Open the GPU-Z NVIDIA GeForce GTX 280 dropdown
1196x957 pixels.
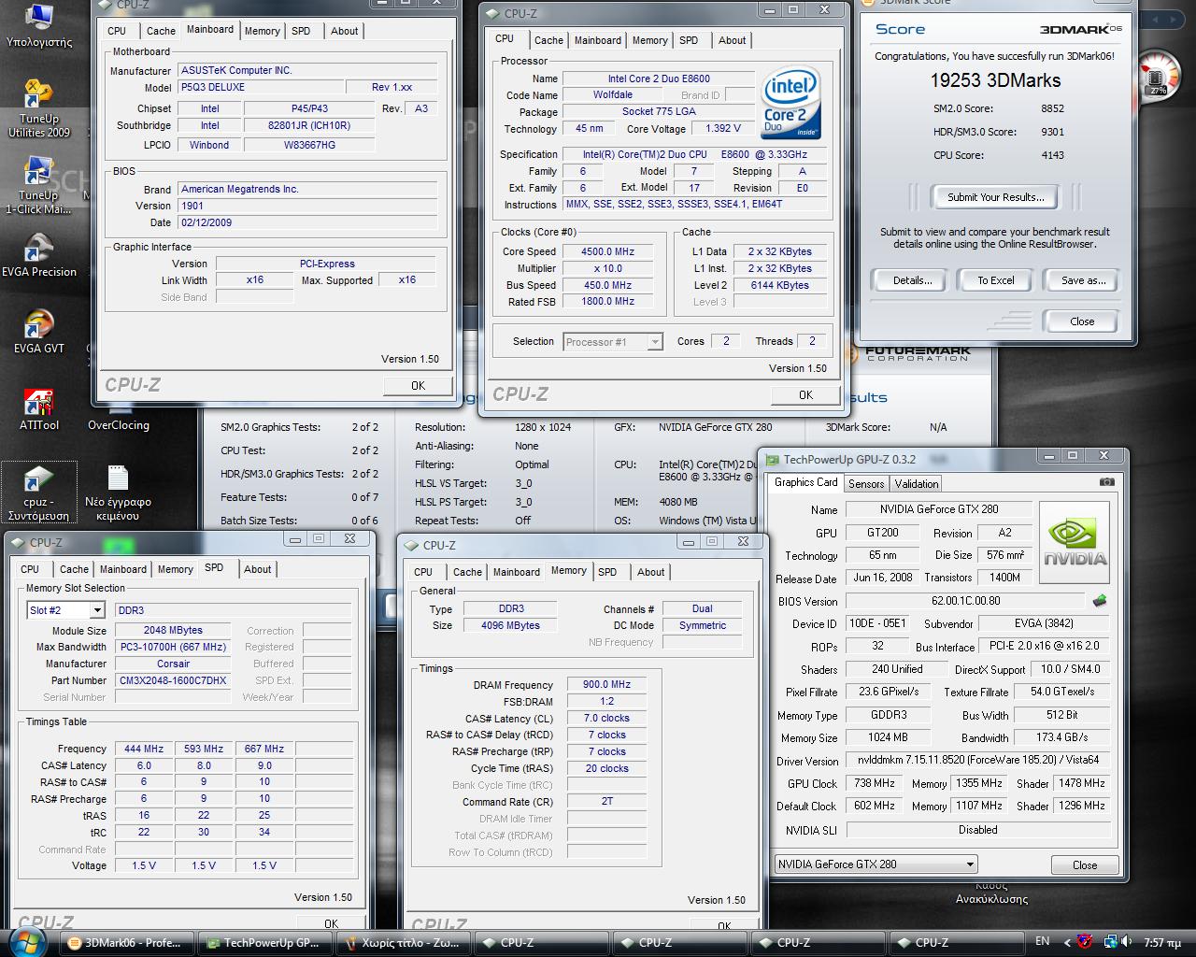coord(876,864)
